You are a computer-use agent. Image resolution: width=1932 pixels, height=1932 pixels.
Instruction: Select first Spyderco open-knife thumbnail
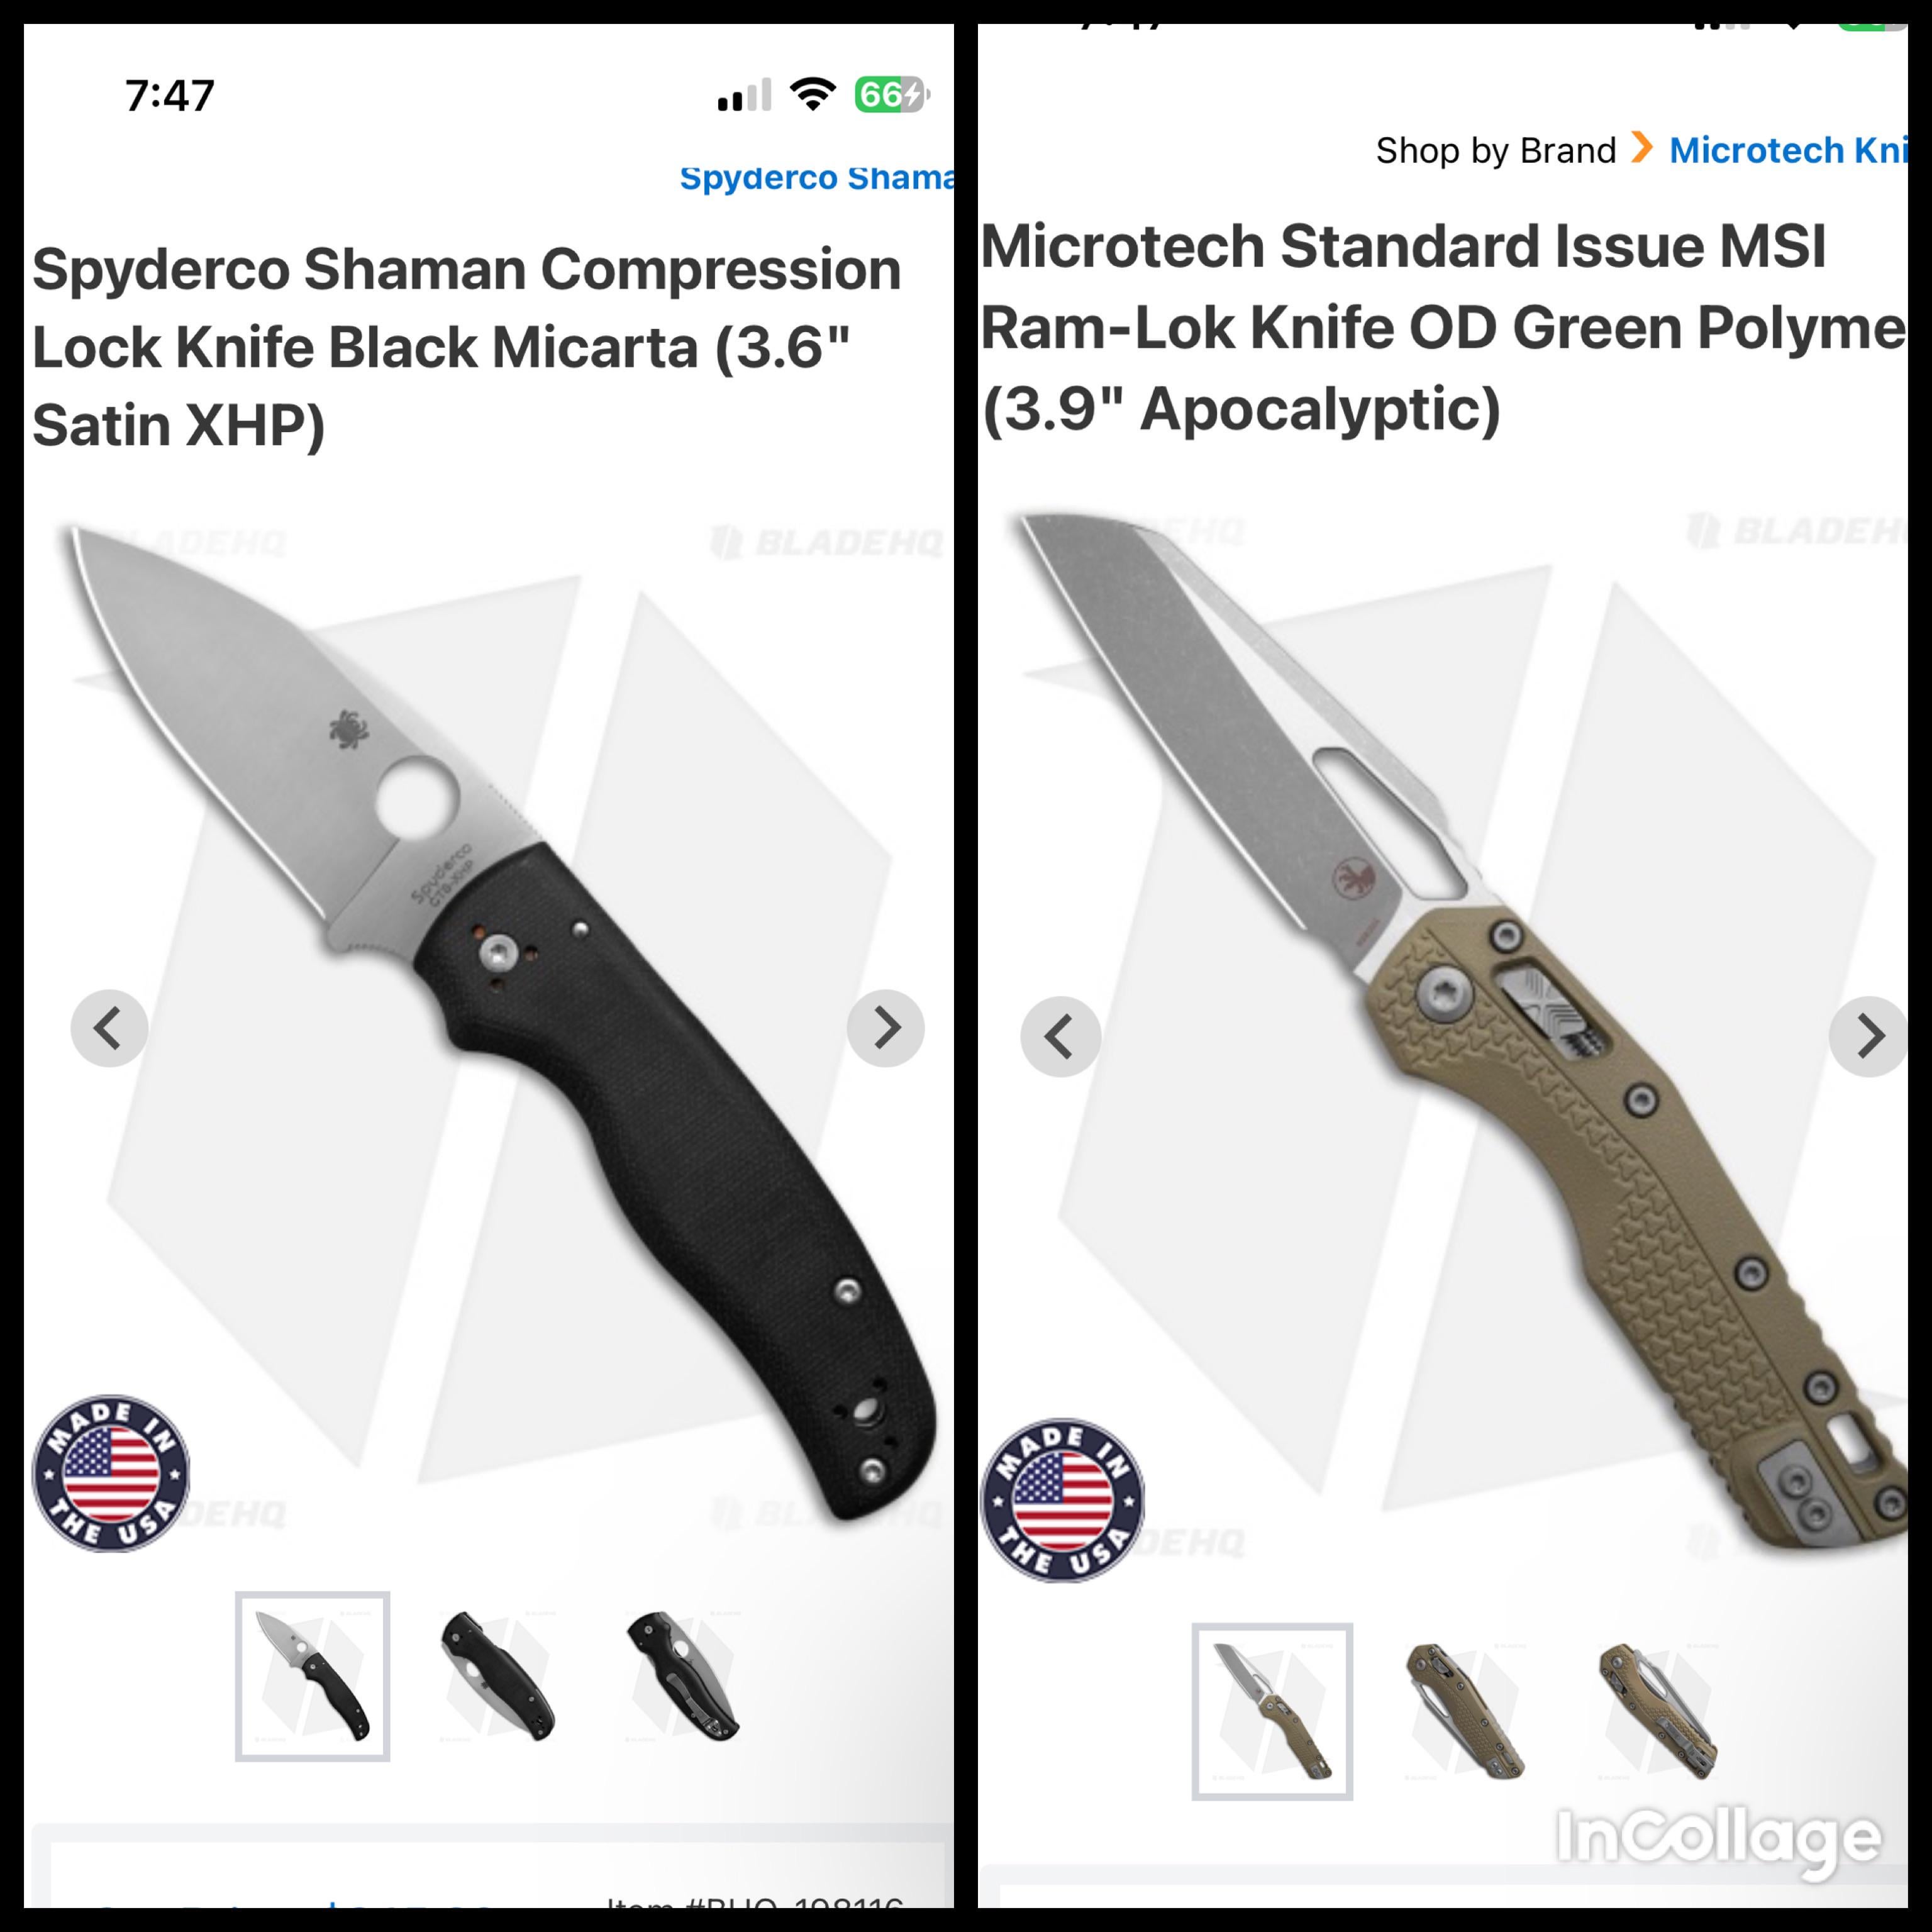(312, 1676)
